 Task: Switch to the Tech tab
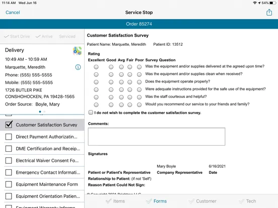click(247, 201)
